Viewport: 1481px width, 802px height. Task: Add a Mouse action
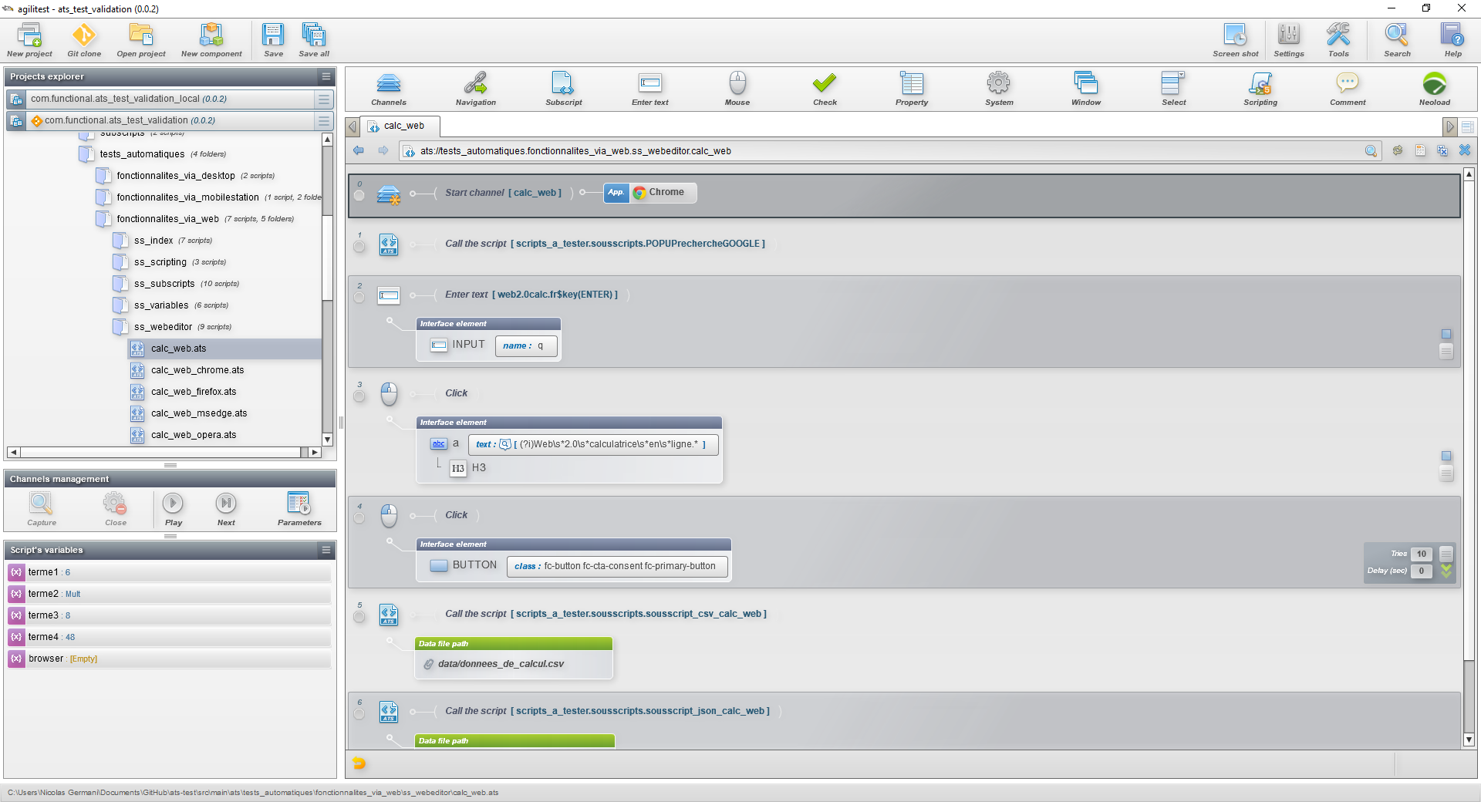pyautogui.click(x=737, y=89)
